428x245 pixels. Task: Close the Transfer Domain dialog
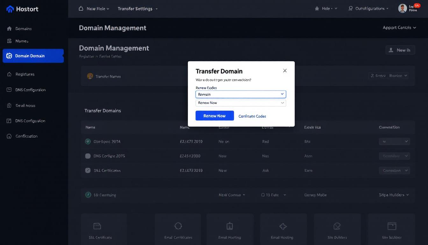[x=285, y=71]
